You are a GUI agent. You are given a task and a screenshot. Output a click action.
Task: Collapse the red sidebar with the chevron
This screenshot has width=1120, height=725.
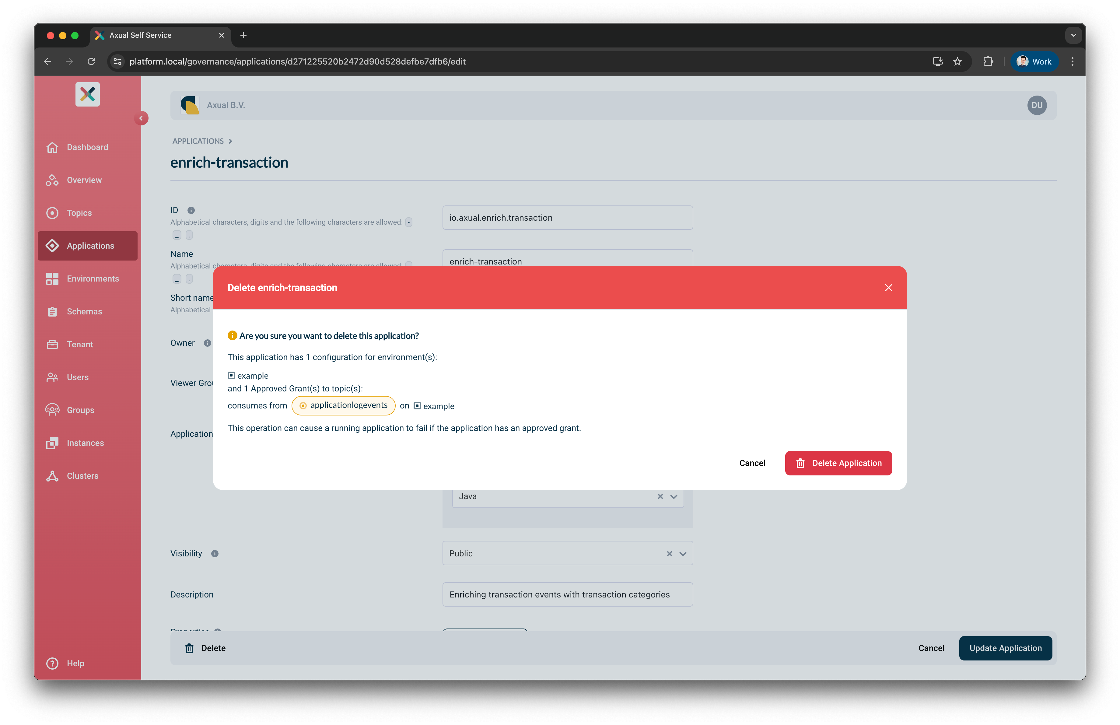click(x=141, y=118)
